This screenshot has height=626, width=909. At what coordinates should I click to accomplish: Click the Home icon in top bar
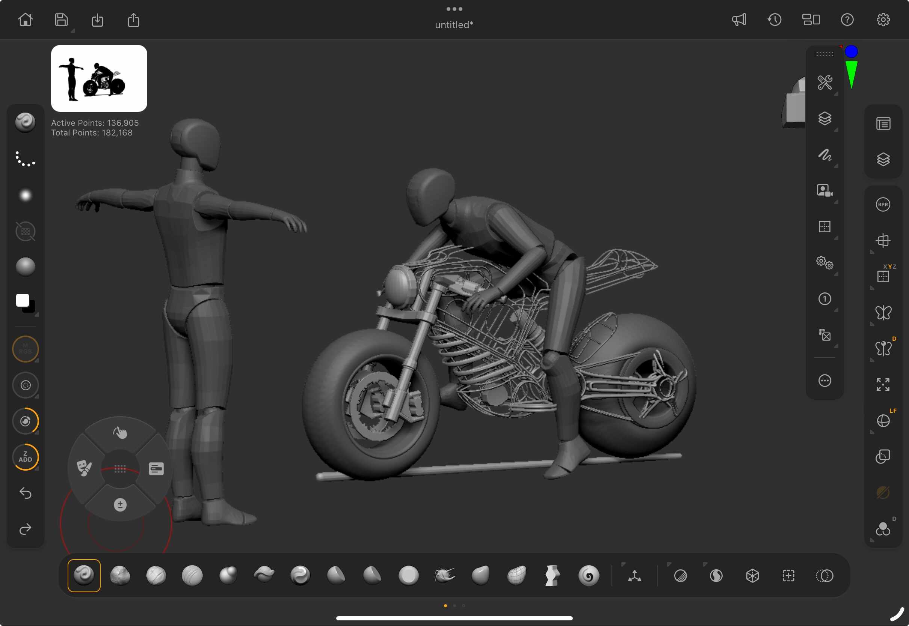(x=26, y=20)
